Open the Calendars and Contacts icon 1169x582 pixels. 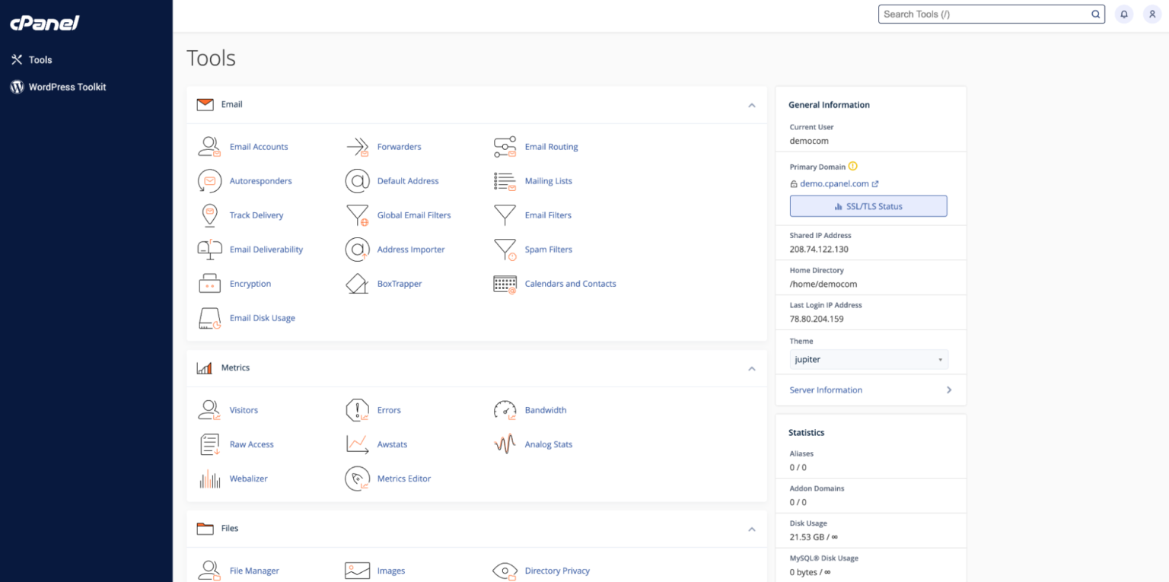504,283
